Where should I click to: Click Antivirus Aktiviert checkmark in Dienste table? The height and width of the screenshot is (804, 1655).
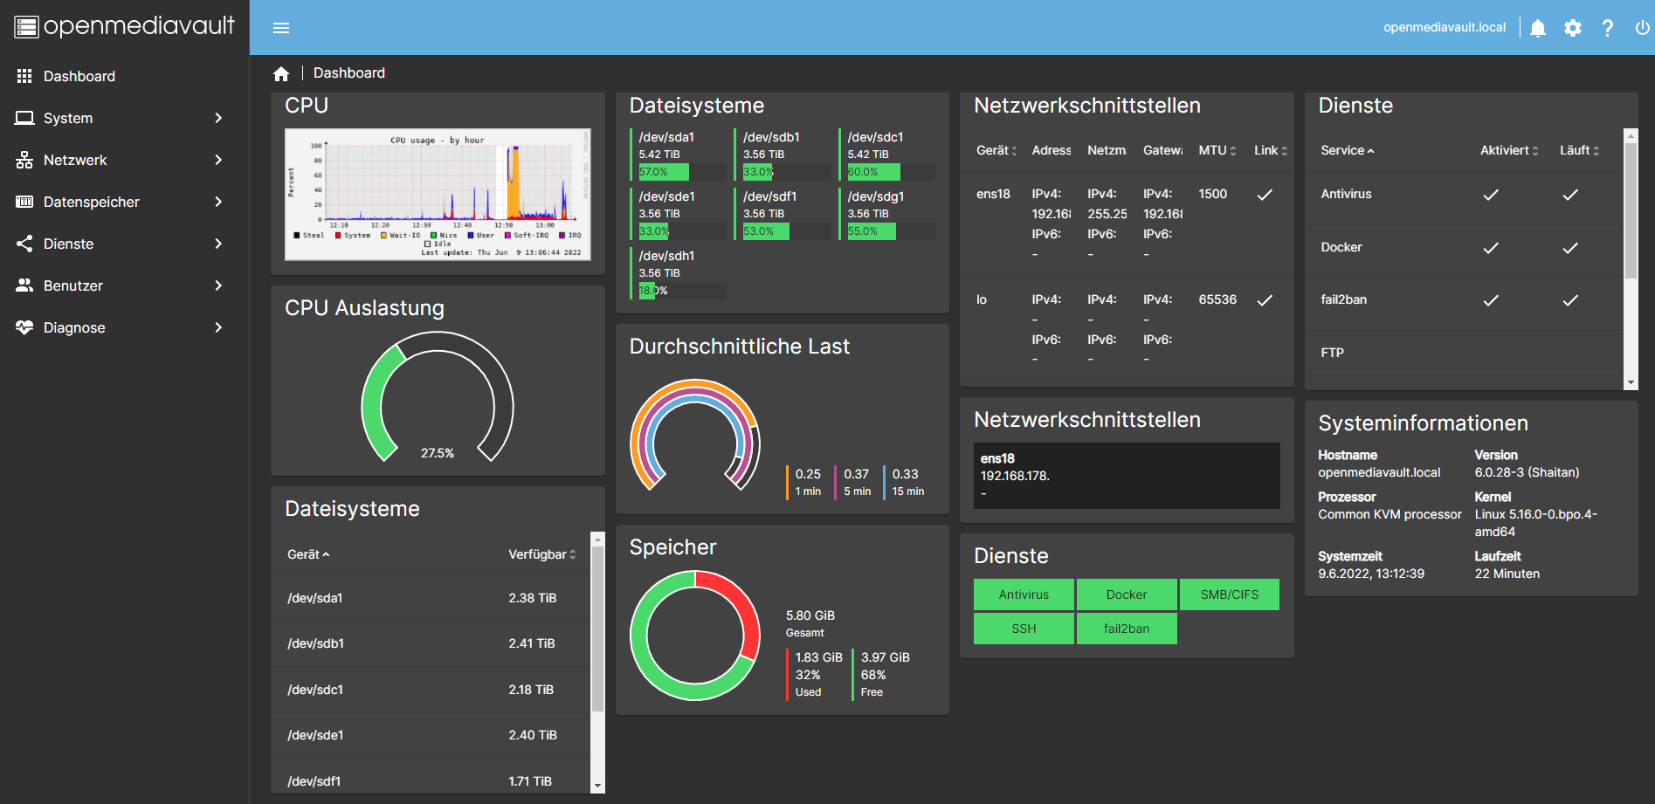click(x=1491, y=195)
